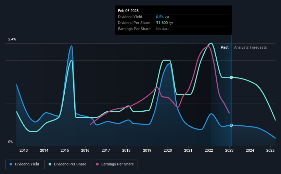Click the '2.4%' y-axis label
The image size is (281, 174).
[x=12, y=39]
